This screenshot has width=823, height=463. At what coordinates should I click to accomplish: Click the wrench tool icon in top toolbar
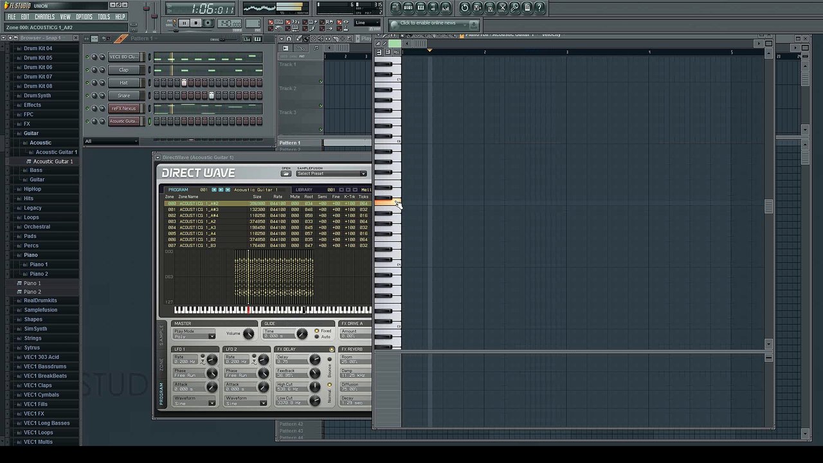515,8
